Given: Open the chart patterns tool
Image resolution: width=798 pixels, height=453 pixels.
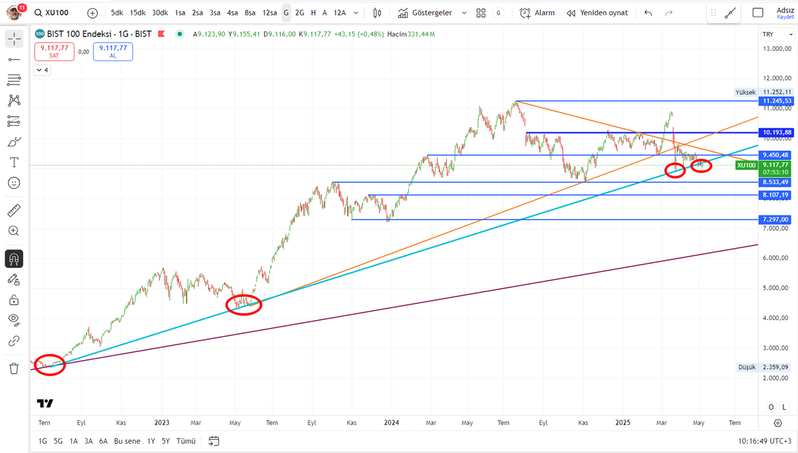Looking at the screenshot, I should click(14, 100).
